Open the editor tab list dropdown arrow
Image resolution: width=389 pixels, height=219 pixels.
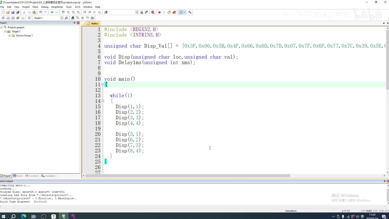pos(384,23)
